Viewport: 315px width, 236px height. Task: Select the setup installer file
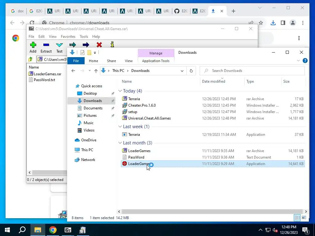click(213, 112)
